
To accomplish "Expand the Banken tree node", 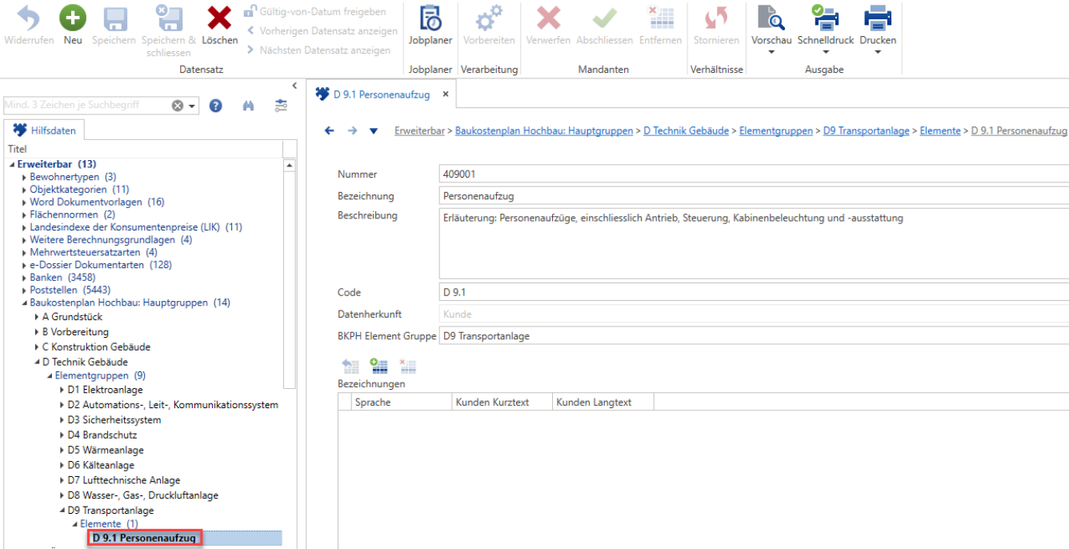I will [26, 278].
